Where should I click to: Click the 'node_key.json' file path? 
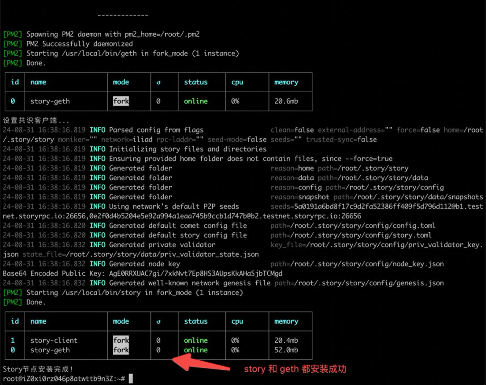point(357,264)
